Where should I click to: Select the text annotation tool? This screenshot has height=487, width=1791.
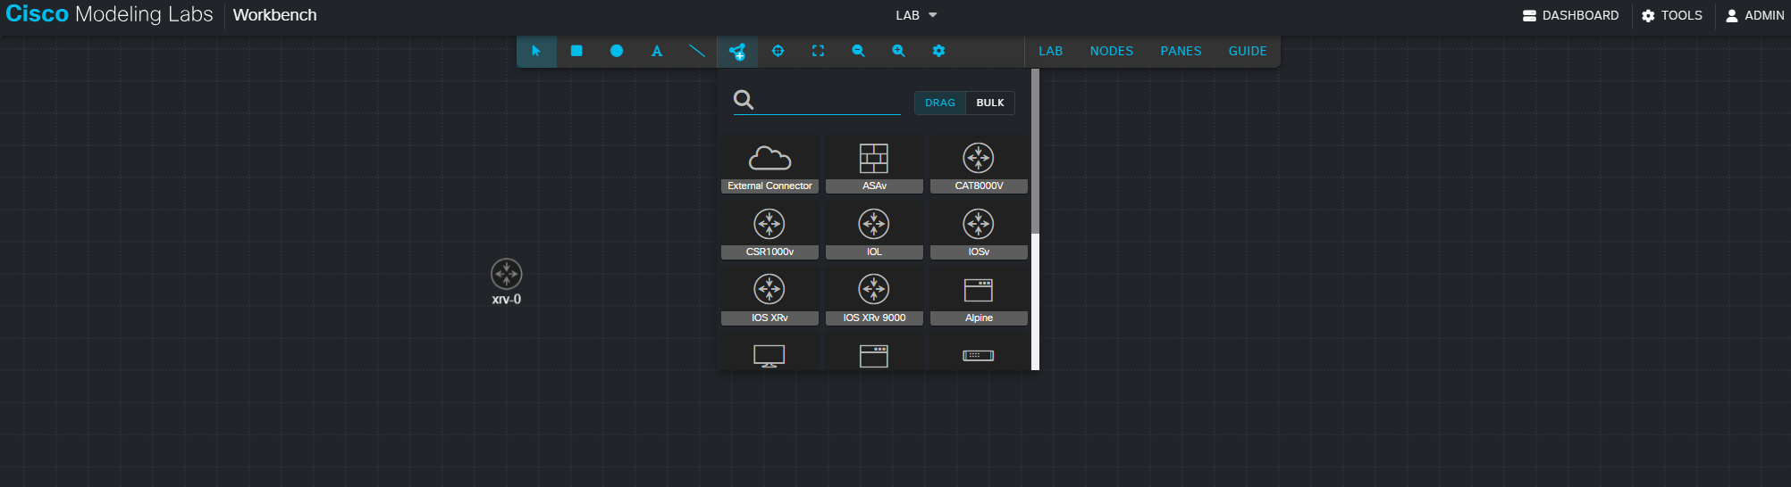(657, 51)
